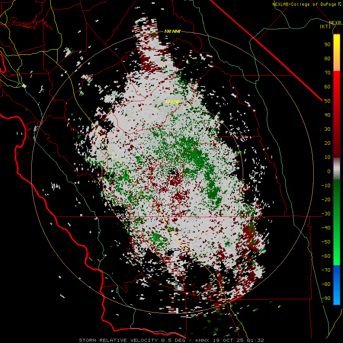This screenshot has height=343, width=343.
Task: Click the 10 value on the velocity scale
Action: point(327,157)
